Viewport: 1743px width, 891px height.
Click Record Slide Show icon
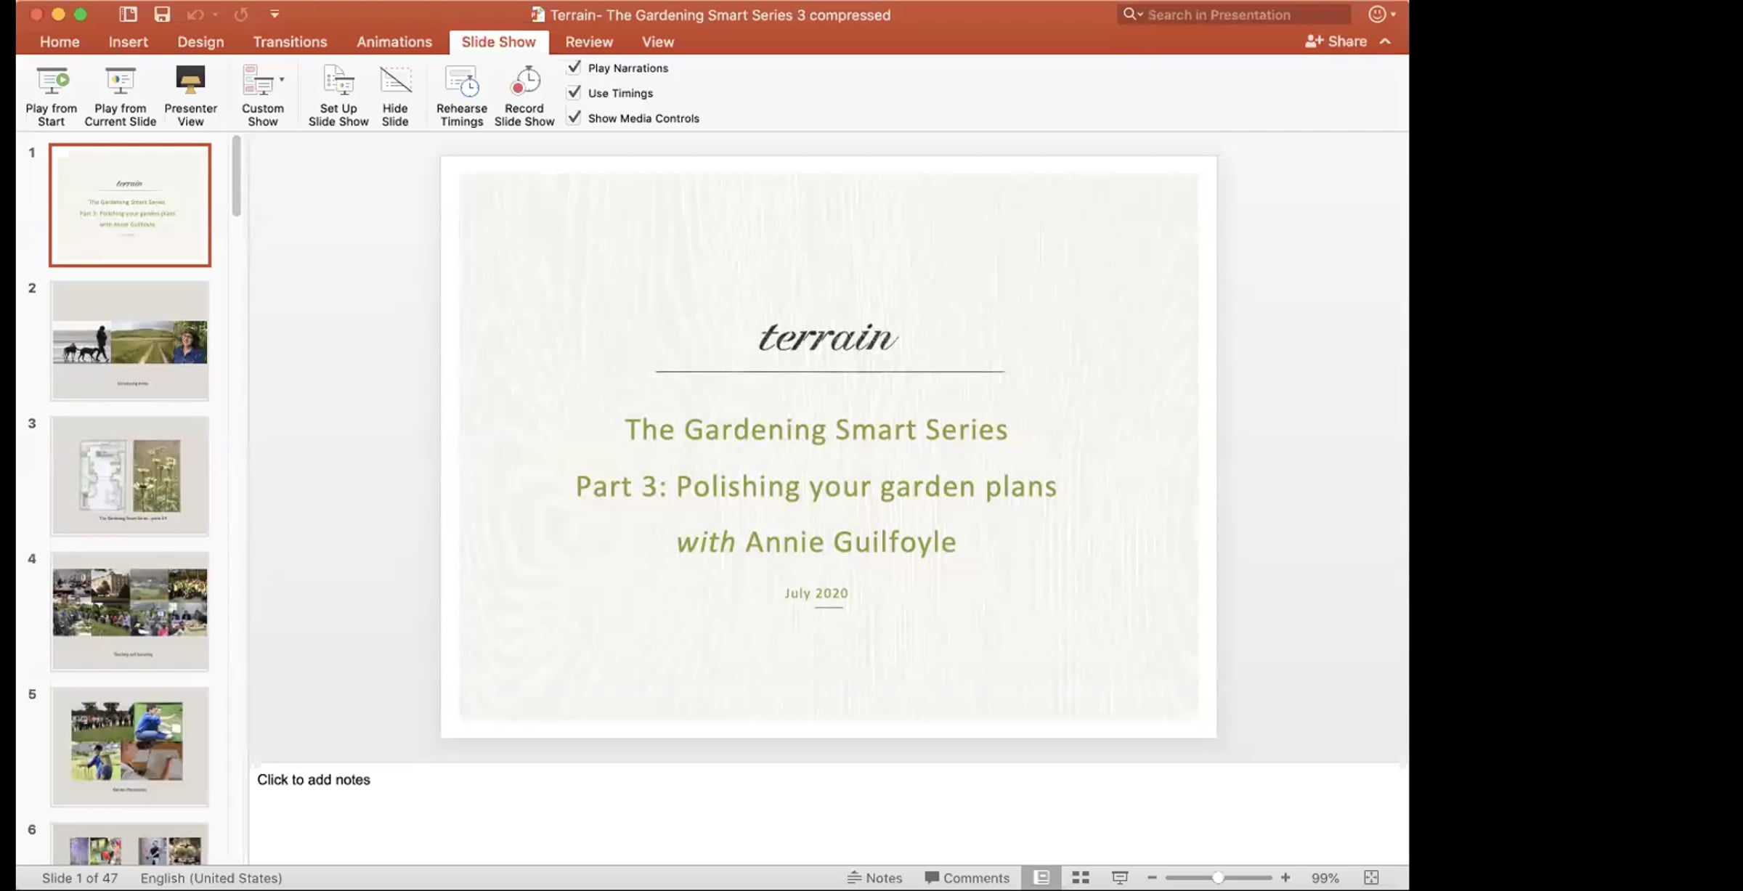pos(524,81)
